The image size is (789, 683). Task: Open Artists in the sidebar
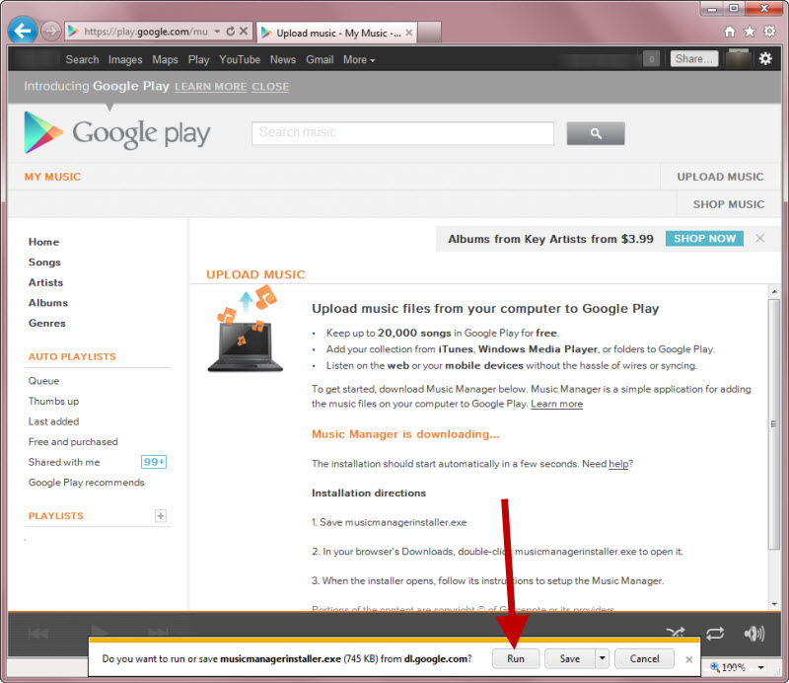(x=45, y=282)
